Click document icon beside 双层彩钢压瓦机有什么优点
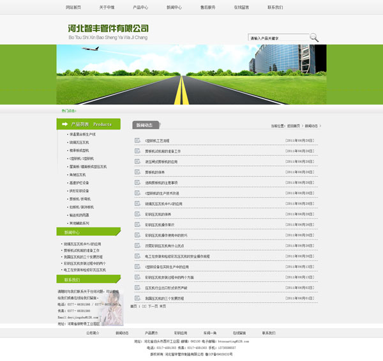The width and height of the screenshot is (383, 361). [x=137, y=245]
